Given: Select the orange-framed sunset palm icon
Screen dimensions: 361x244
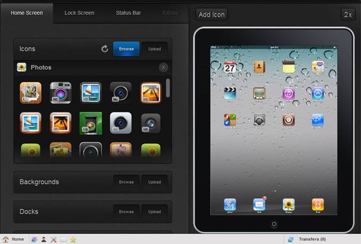Looking at the screenshot, I should pyautogui.click(x=151, y=93).
